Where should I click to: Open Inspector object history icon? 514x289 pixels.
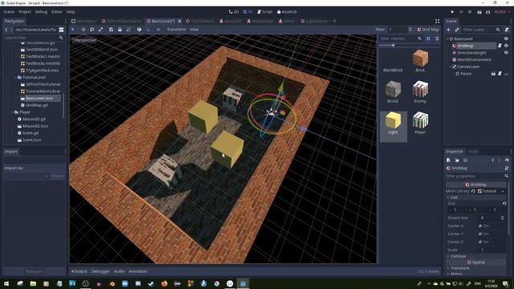point(507,161)
